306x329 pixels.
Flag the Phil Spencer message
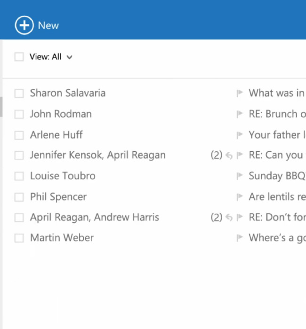(x=240, y=197)
